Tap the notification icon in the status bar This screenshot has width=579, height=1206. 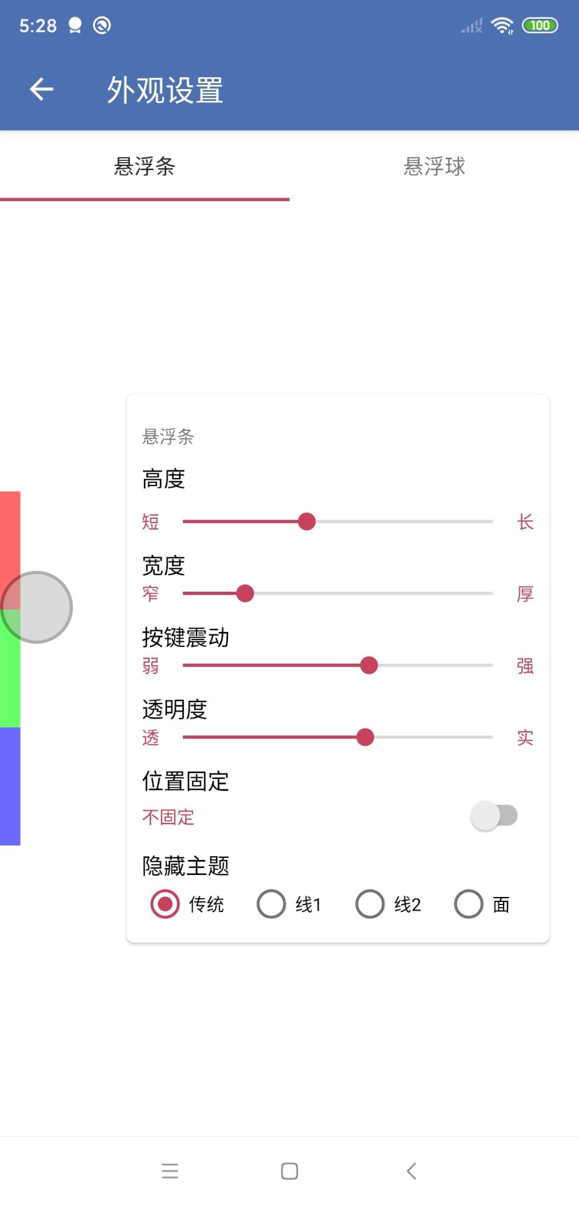click(75, 25)
